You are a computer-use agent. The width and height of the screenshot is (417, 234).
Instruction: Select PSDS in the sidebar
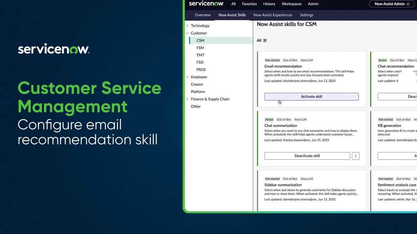(201, 69)
